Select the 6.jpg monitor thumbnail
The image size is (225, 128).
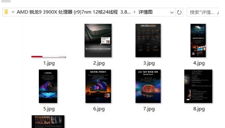tap(98, 86)
